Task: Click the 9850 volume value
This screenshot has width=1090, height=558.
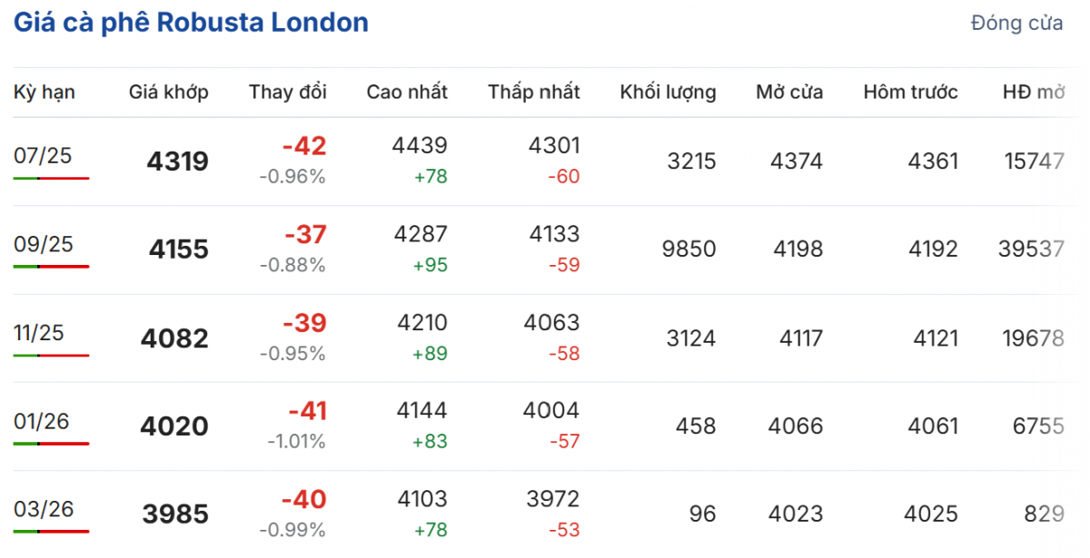Action: (689, 250)
